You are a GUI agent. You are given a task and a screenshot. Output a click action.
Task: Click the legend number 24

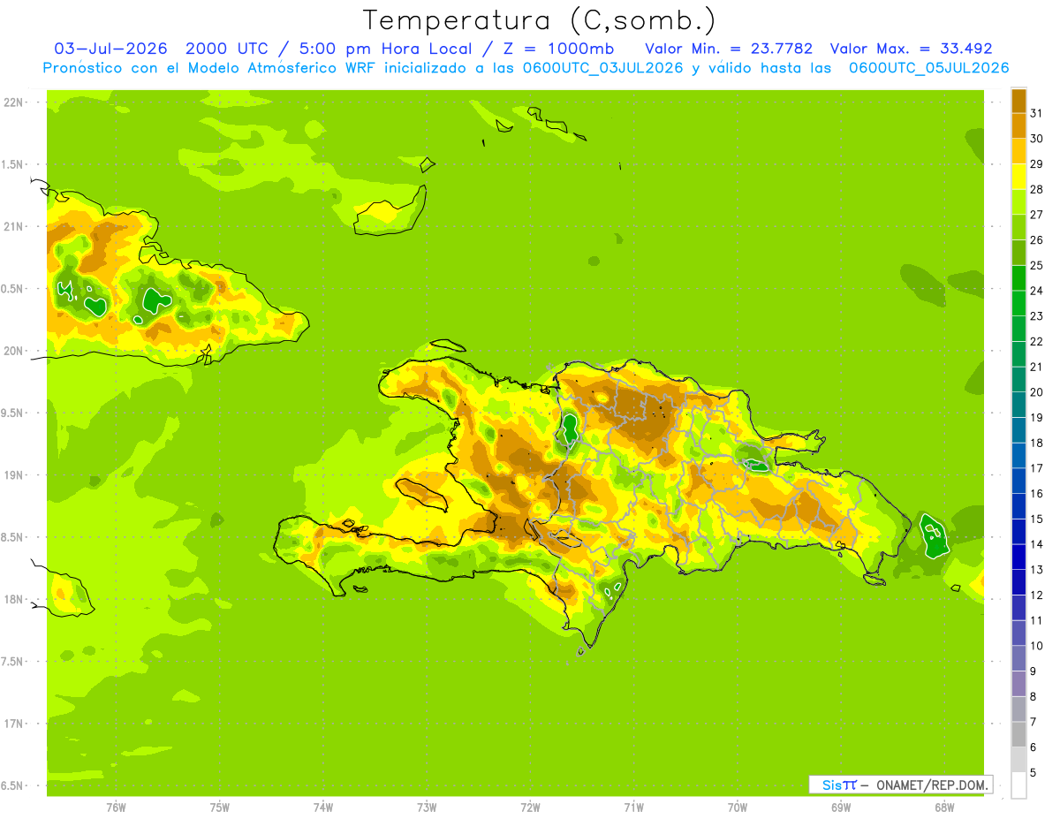tap(1037, 291)
